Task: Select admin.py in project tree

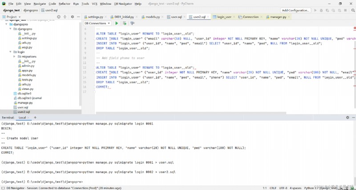Action: 28,66
